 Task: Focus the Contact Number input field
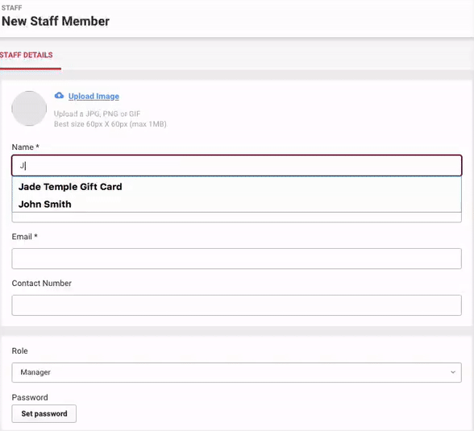pos(237,305)
